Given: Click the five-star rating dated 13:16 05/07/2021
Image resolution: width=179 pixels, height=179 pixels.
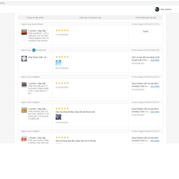Looking at the screenshot, I should coord(62,30).
